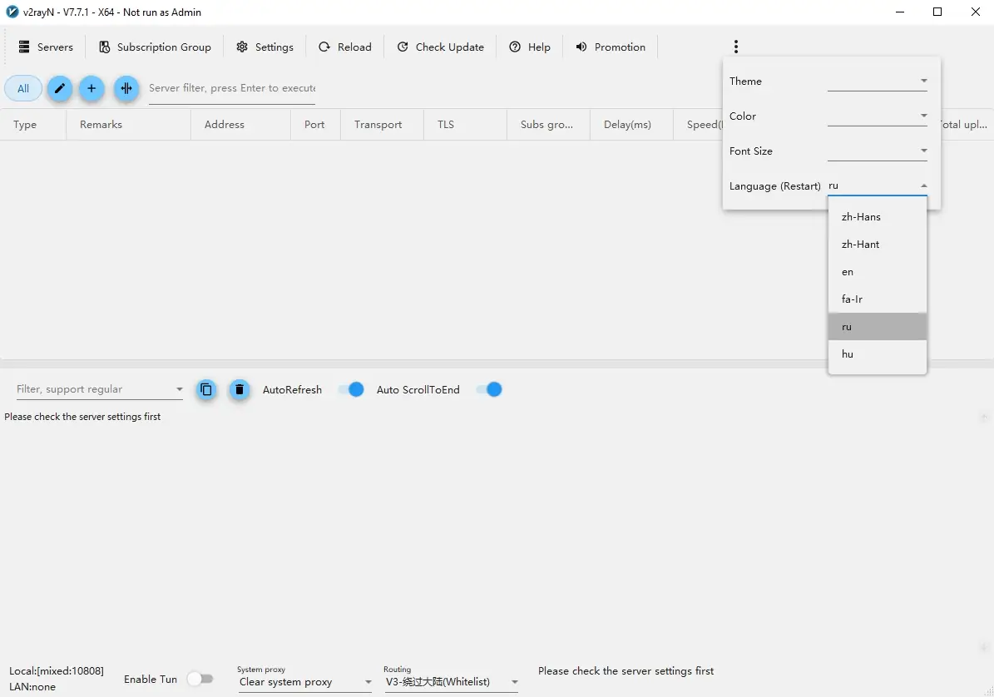Click the Reload button
Screen dimensions: 994x697
(345, 47)
